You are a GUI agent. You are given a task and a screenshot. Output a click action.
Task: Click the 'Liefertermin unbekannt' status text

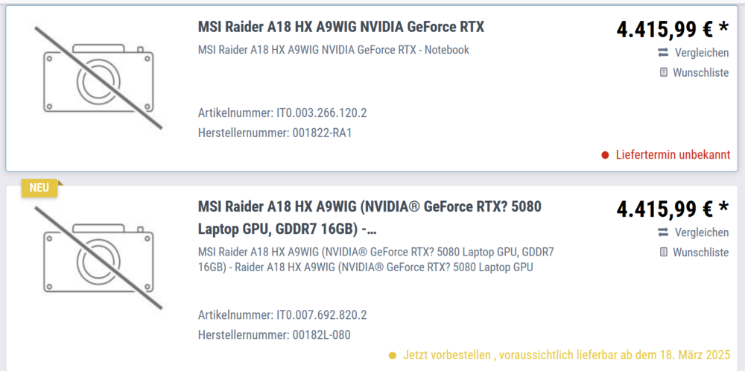pos(672,155)
